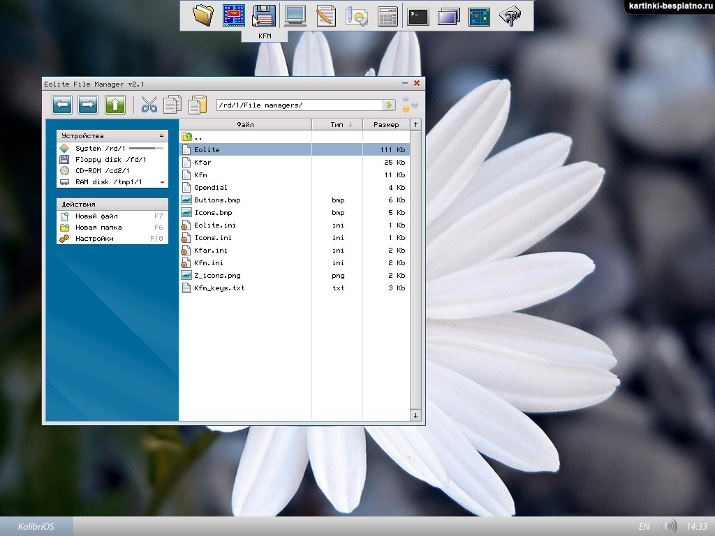
Task: Remove RAM disk with the red minus
Action: 162,182
